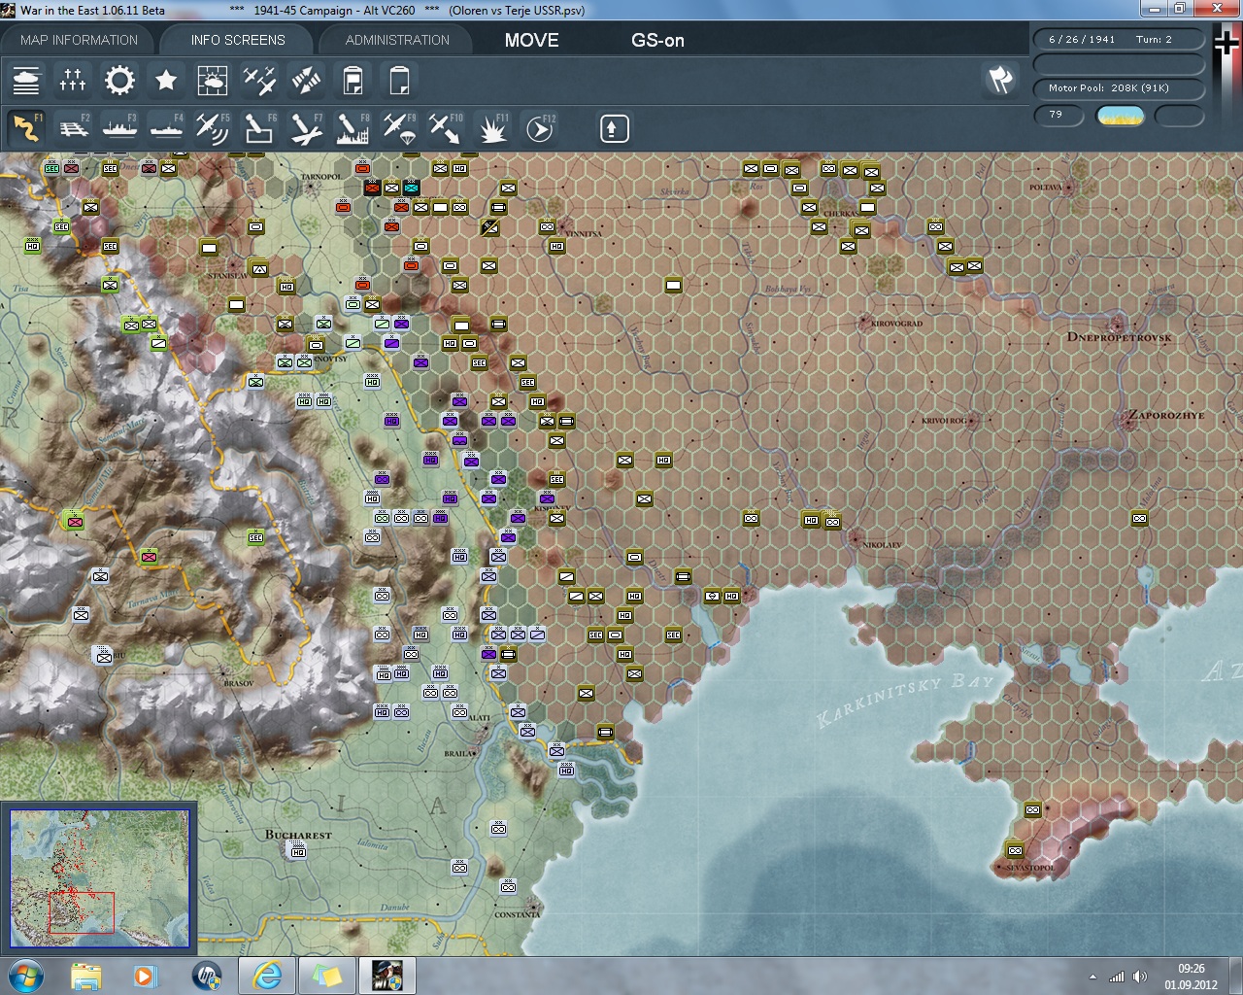The image size is (1243, 995).
Task: Select Air transport mode F9 icon
Action: [x=399, y=128]
